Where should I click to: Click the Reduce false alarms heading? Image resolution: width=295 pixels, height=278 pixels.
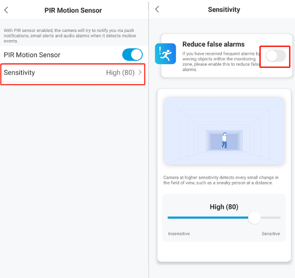(x=214, y=44)
